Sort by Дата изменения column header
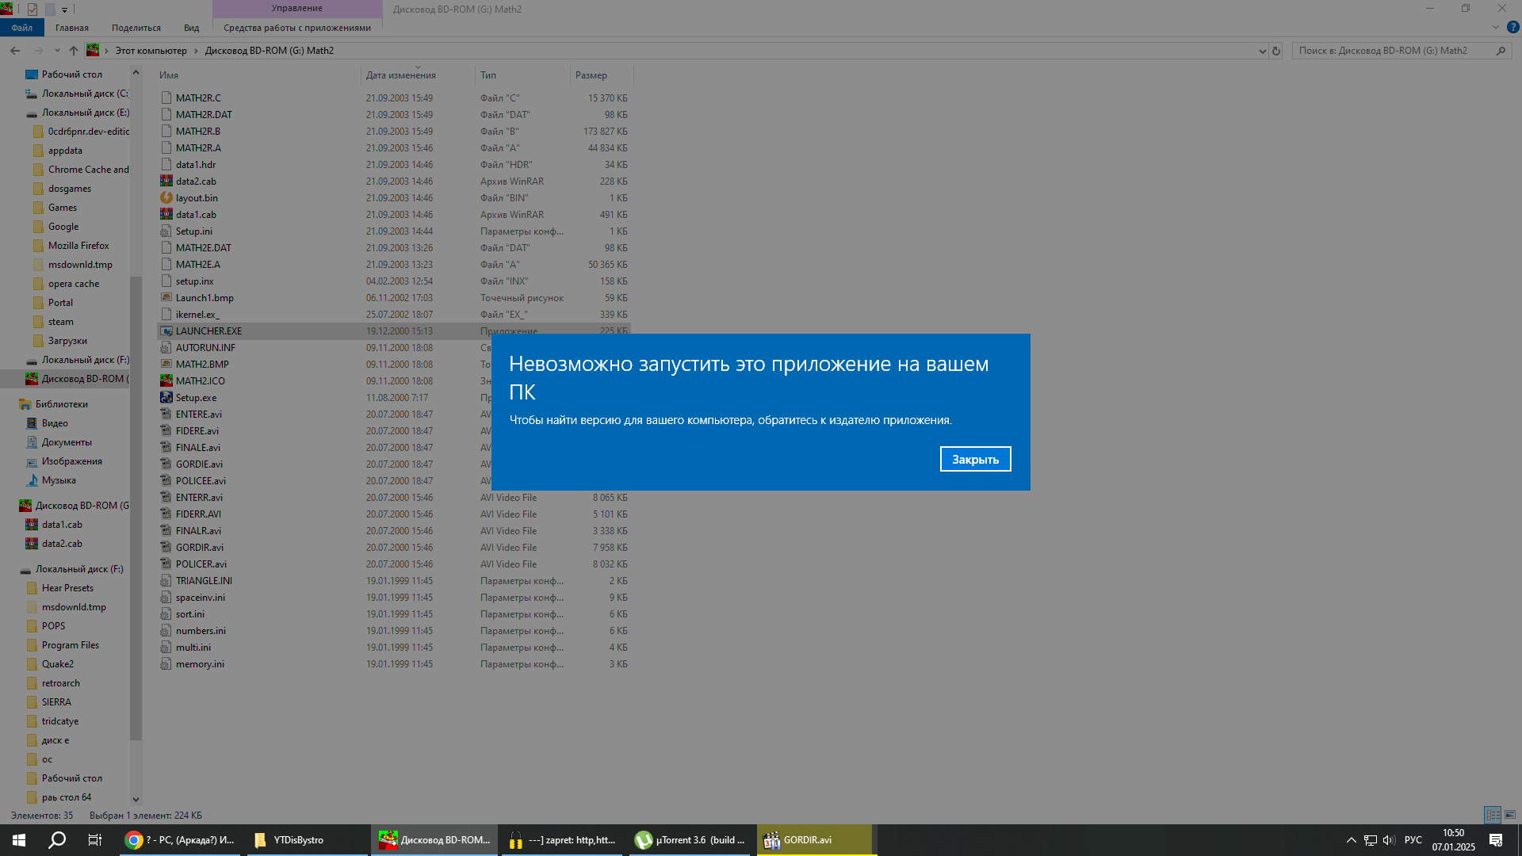 click(x=401, y=75)
